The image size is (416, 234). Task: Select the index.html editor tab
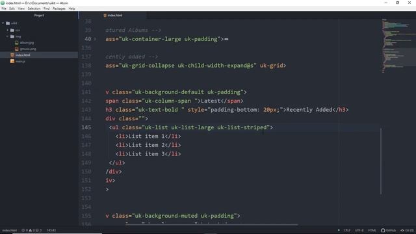(x=112, y=16)
